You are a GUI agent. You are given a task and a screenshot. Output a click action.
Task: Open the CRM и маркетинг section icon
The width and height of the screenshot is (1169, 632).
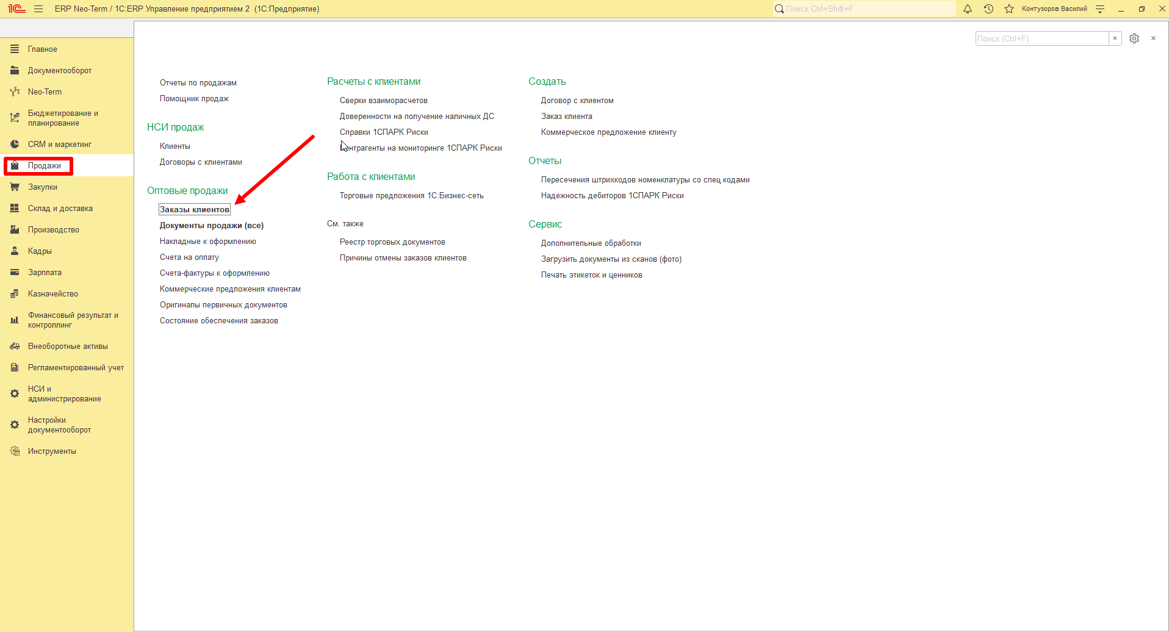pyautogui.click(x=15, y=145)
